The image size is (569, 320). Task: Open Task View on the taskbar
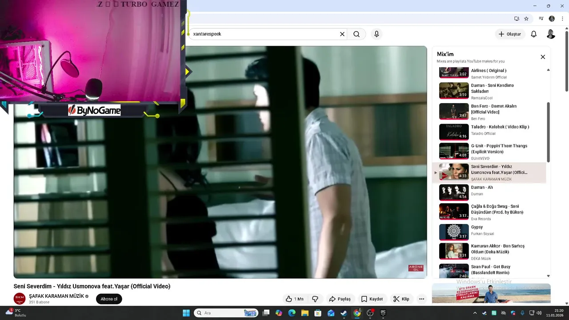tap(266, 313)
